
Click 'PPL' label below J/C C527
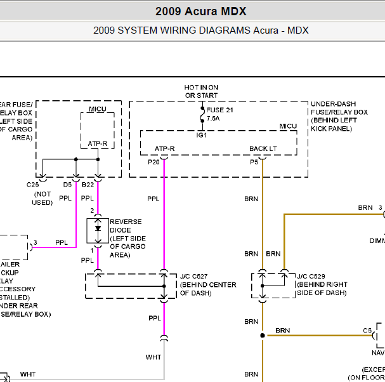pyautogui.click(x=155, y=318)
